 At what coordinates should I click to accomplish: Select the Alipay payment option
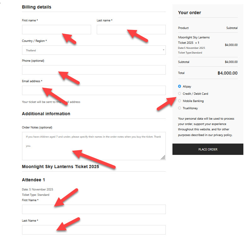[180, 86]
